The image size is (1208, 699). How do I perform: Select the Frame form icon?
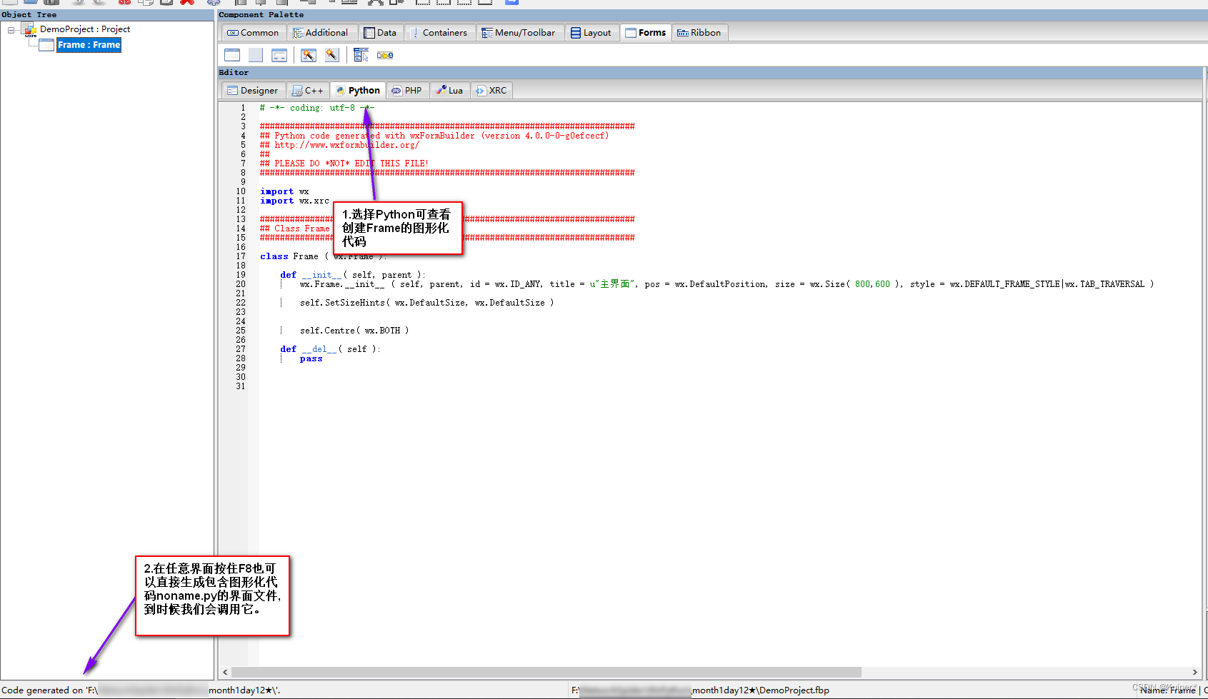(x=232, y=55)
